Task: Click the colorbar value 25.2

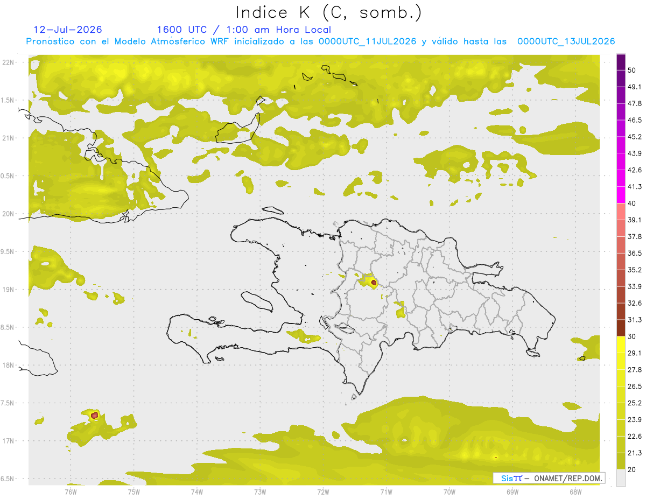Action: (635, 403)
